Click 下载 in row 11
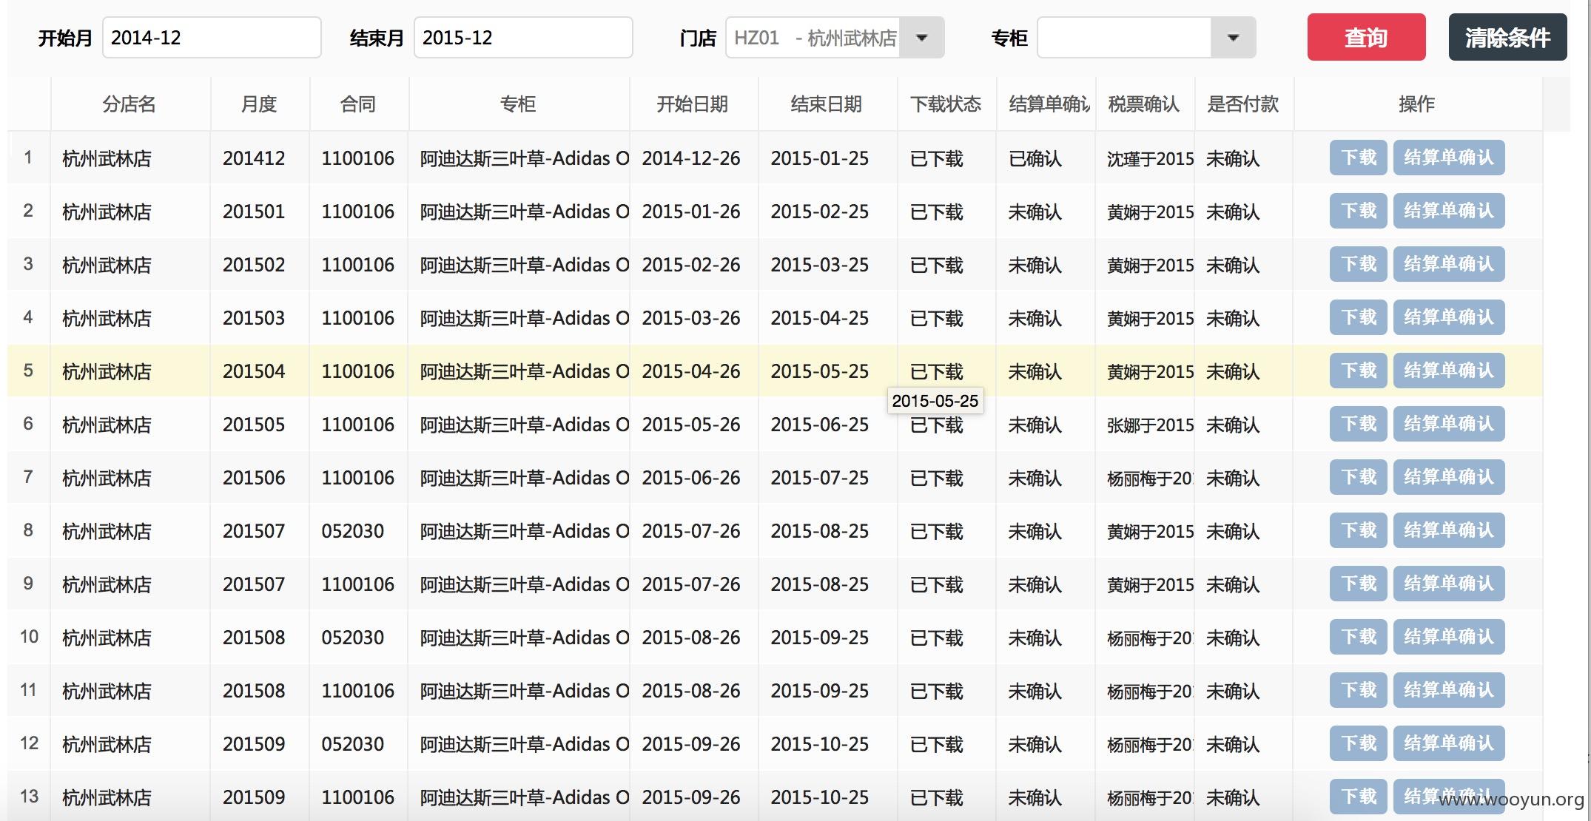 [1359, 690]
